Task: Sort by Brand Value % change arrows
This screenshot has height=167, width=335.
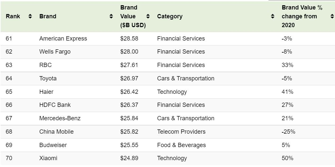Action: (x=332, y=16)
